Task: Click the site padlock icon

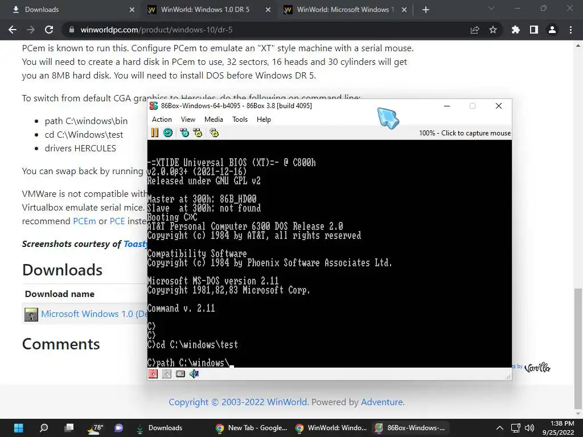Action: [x=72, y=30]
